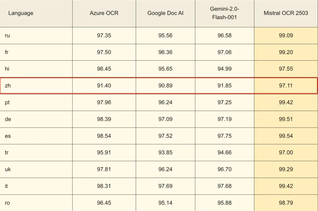Select Google Doc AI value 95.14
The height and width of the screenshot is (211, 318).
(x=165, y=203)
